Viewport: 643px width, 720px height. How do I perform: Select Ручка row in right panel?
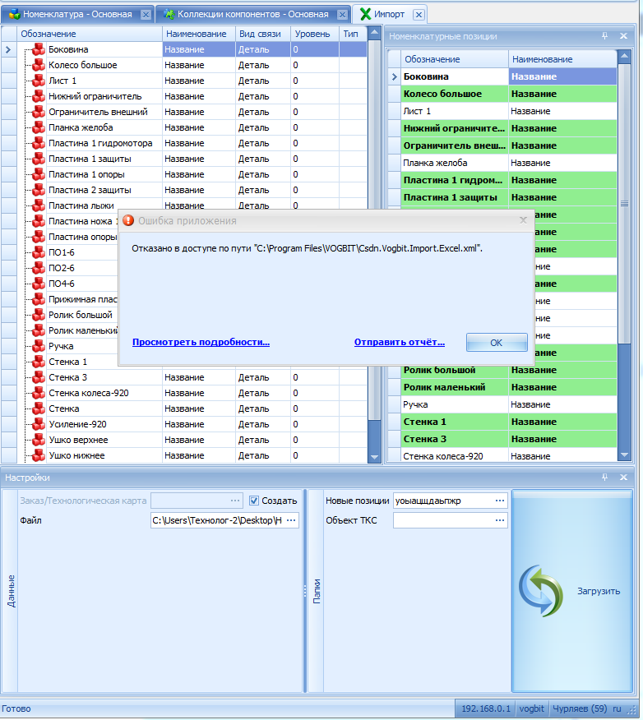(x=509, y=404)
